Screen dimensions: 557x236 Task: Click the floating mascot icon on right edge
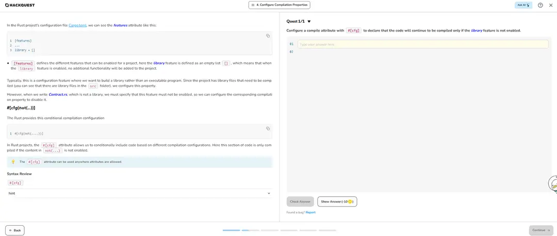[553, 184]
